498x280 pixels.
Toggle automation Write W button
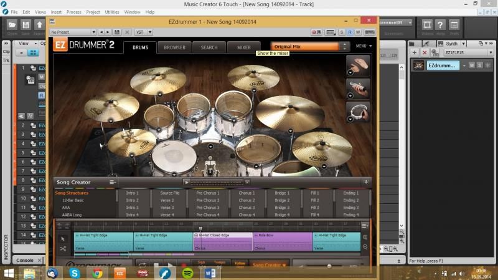(358, 32)
